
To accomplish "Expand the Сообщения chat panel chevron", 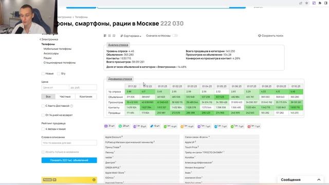I will point(319,180).
